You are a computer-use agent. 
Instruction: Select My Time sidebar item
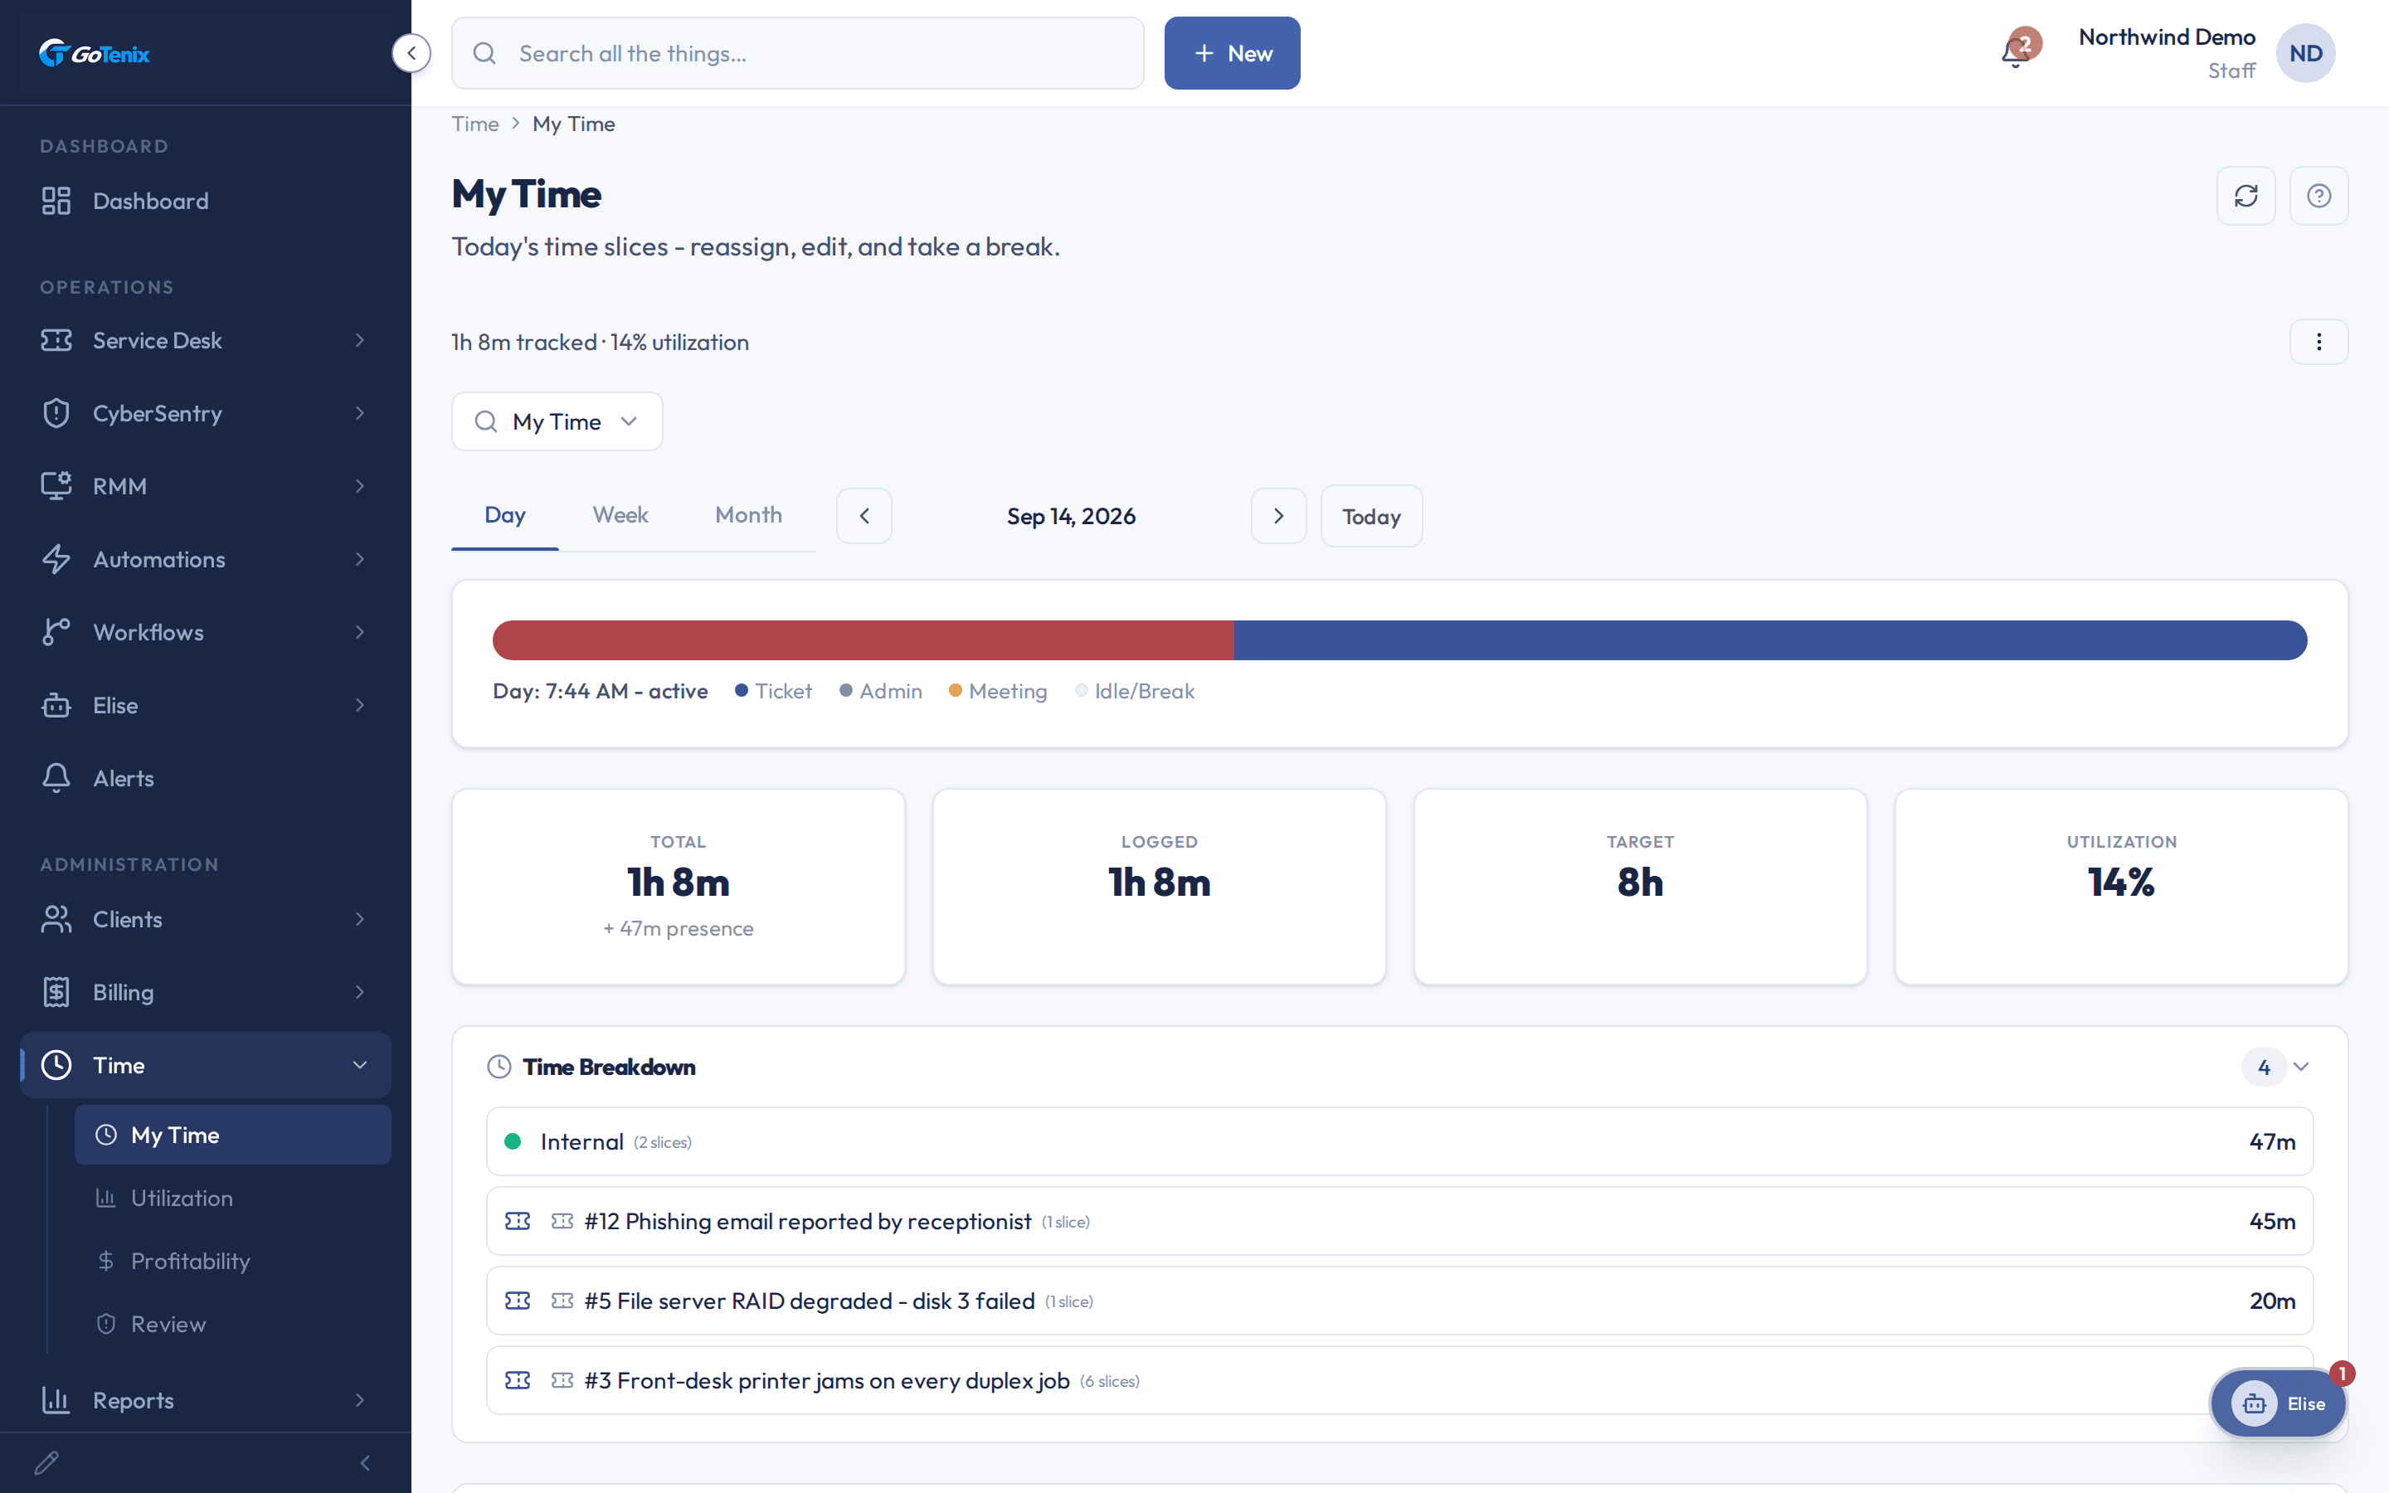(x=233, y=1135)
